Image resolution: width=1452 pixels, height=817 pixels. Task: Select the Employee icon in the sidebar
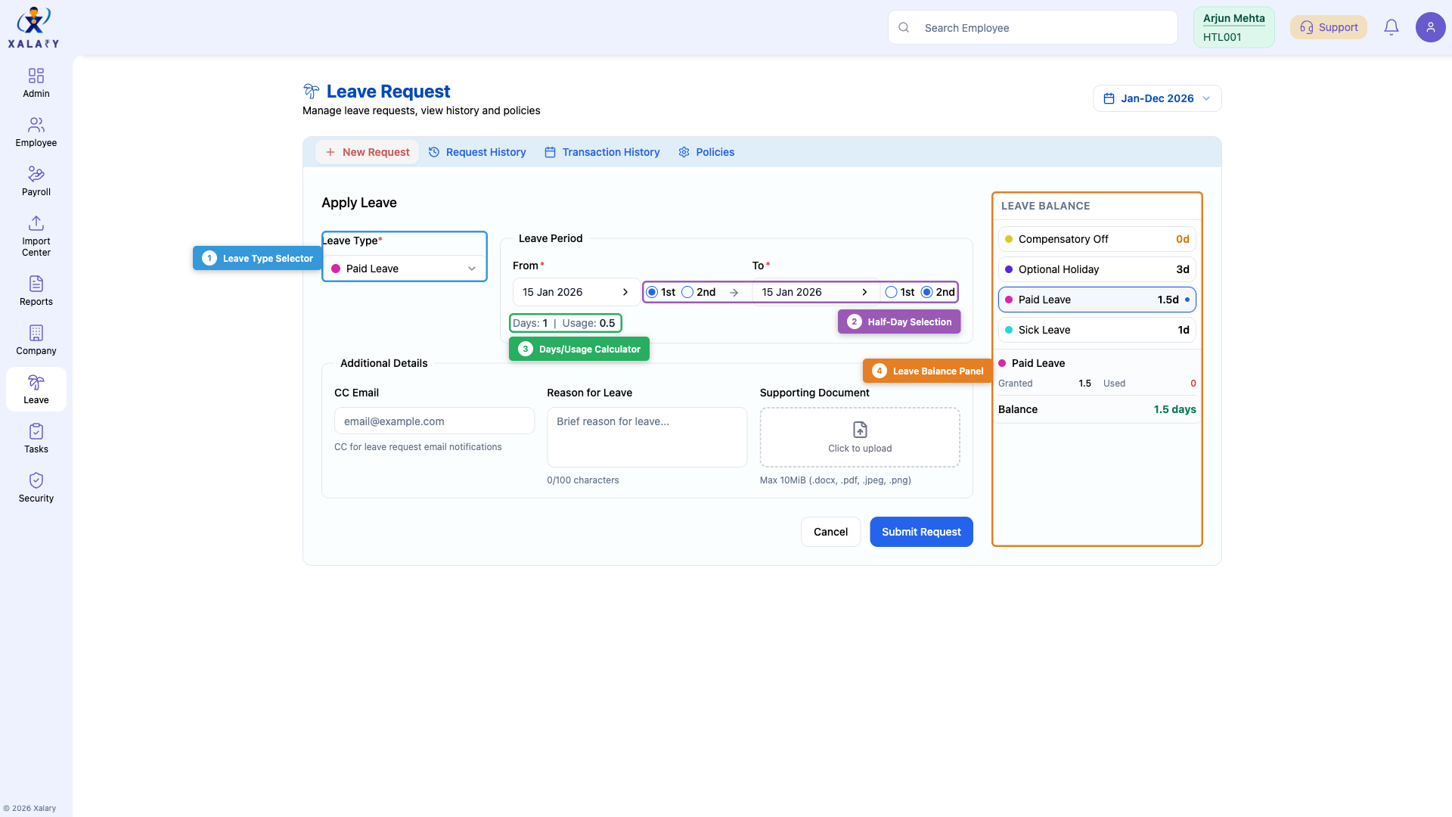coord(36,130)
